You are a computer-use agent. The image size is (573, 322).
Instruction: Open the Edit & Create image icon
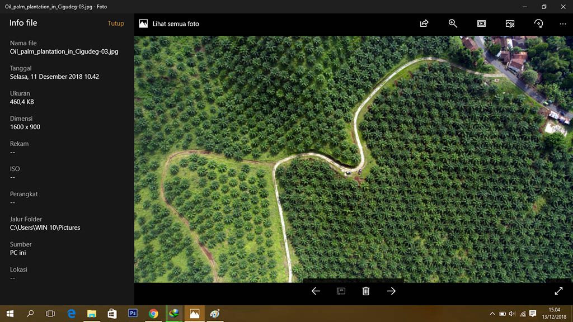click(x=510, y=23)
